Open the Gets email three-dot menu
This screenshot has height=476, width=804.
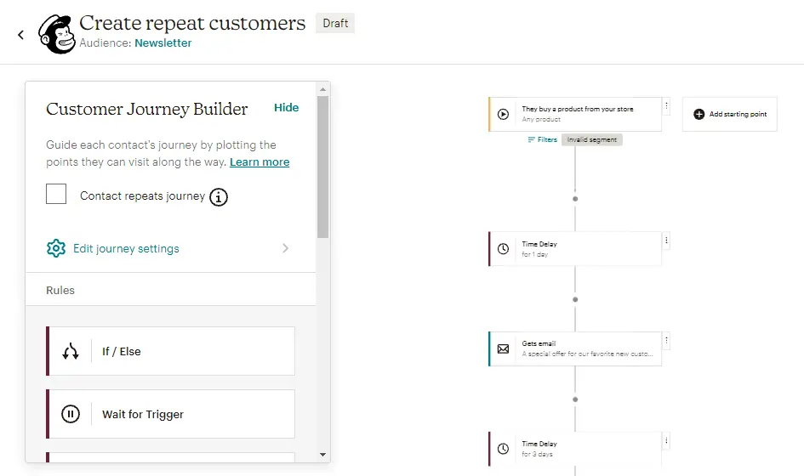pyautogui.click(x=666, y=340)
